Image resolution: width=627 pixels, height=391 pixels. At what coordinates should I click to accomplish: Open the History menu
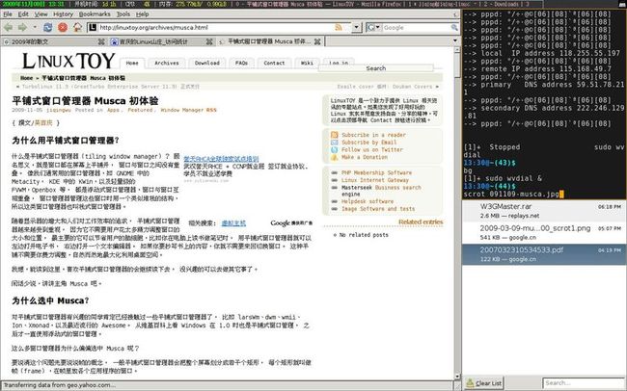point(63,14)
